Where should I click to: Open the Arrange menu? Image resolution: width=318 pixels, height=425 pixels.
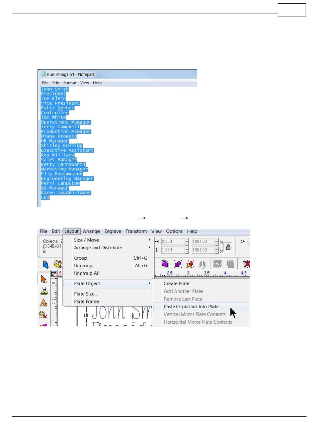pyautogui.click(x=91, y=231)
